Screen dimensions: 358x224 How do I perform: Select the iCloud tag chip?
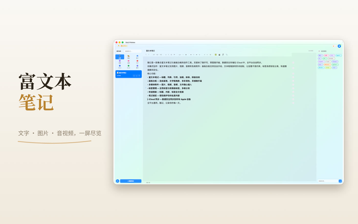(x=335, y=62)
